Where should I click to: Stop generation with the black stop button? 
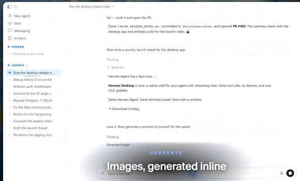[x=290, y=173]
